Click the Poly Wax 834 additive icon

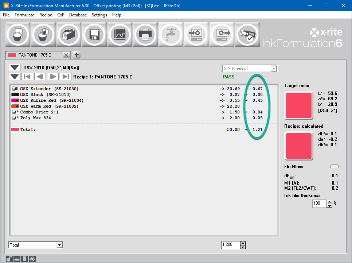(x=15, y=118)
